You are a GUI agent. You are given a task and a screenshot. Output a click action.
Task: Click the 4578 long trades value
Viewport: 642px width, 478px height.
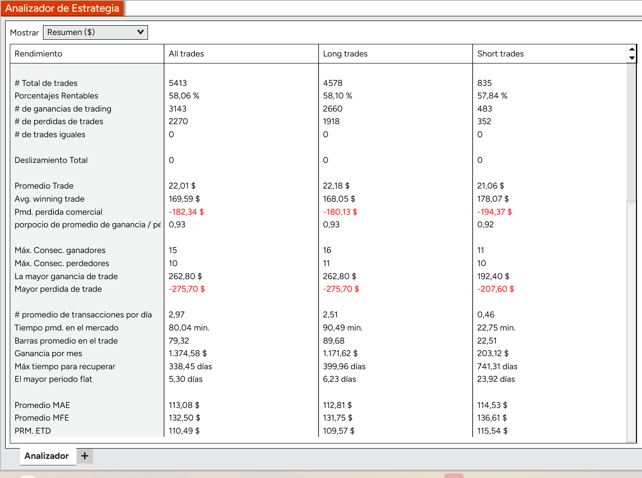(332, 83)
